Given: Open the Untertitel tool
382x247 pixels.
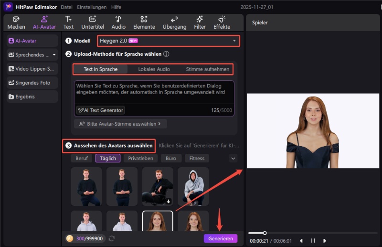Looking at the screenshot, I should 93,22.
